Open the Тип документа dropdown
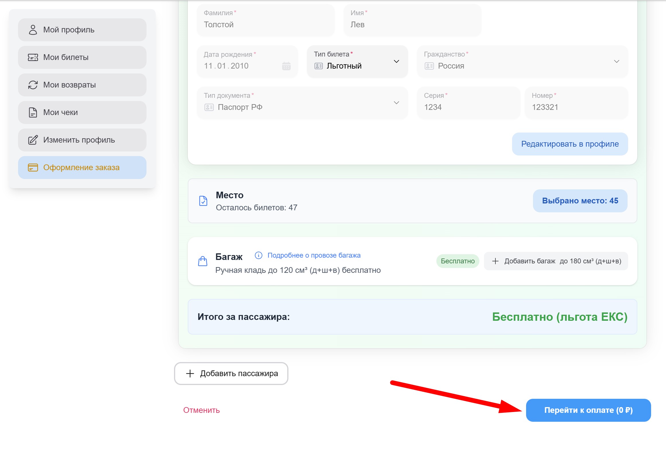666x451 pixels. click(302, 103)
